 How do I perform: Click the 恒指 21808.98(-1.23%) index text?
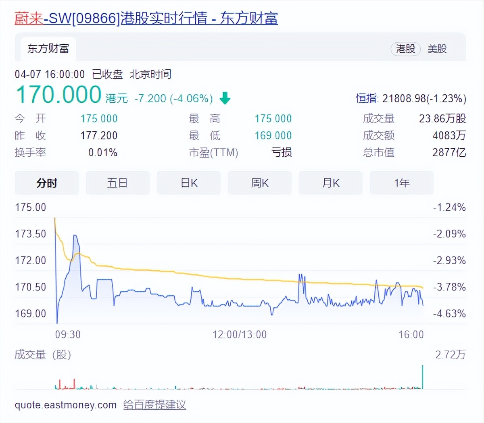(x=411, y=98)
